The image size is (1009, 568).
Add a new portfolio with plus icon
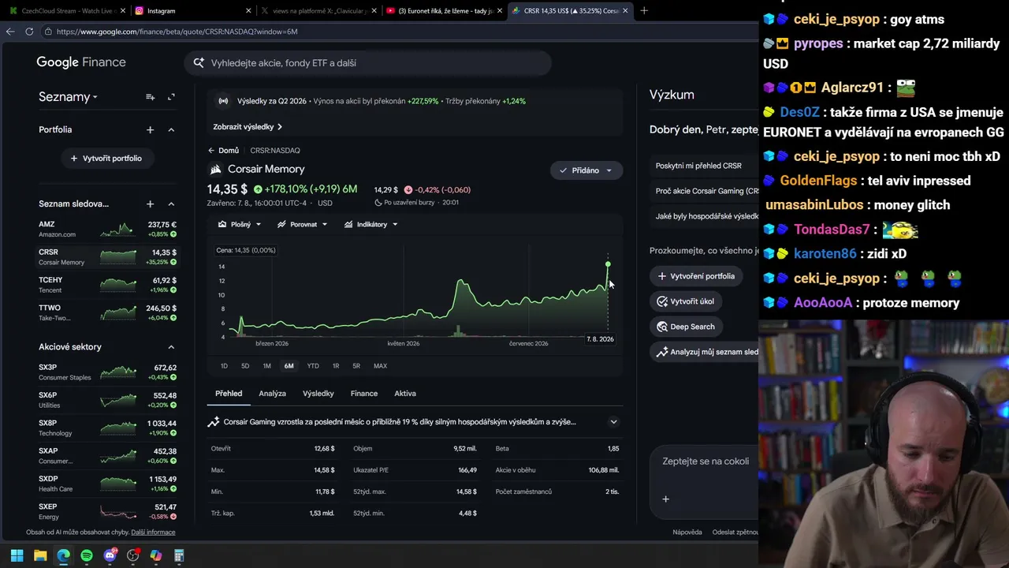(150, 129)
